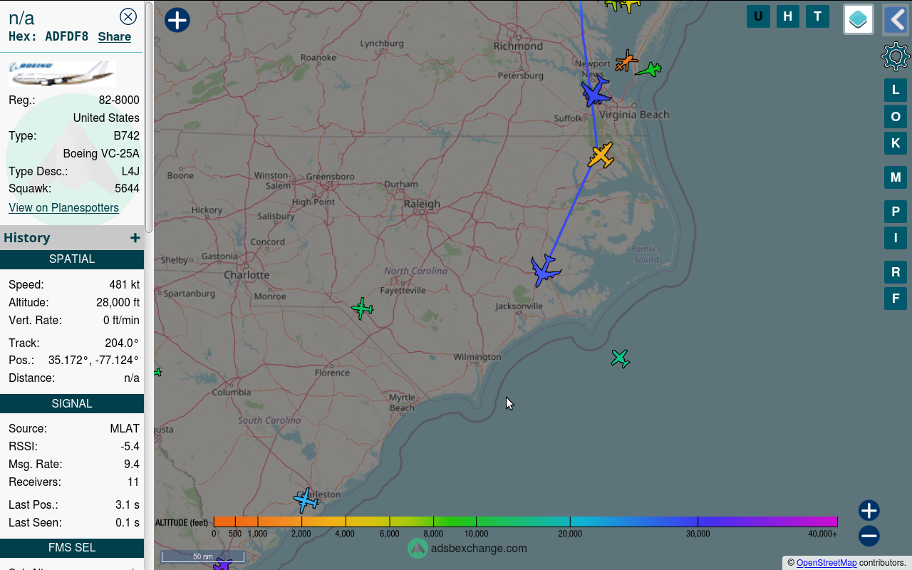Select the small orange aircraft north of Newport News
This screenshot has width=912, height=570.
click(x=626, y=61)
